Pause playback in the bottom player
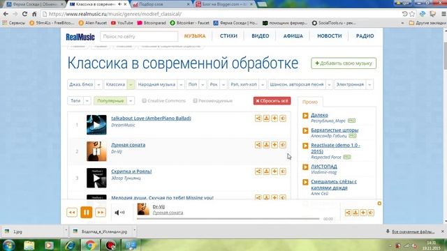The image size is (447, 251). pos(87,212)
